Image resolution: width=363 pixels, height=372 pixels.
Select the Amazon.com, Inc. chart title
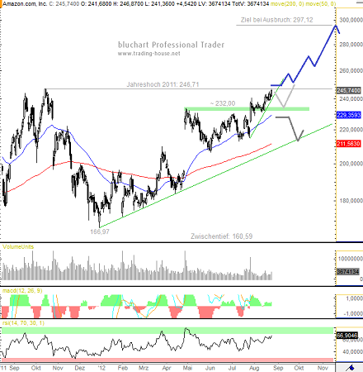tap(25, 4)
